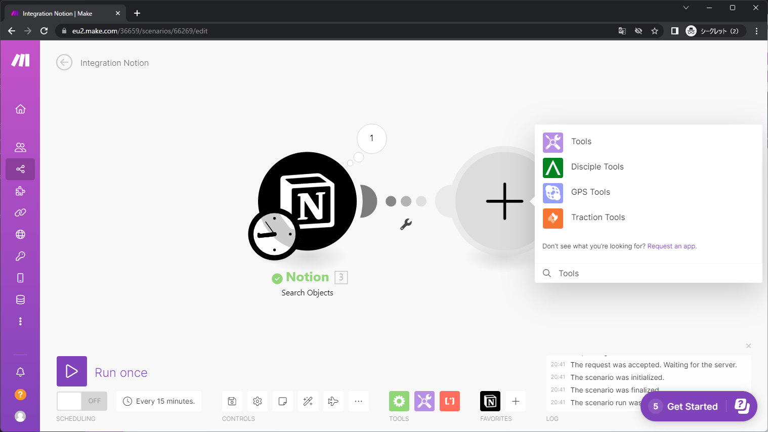Image resolution: width=768 pixels, height=432 pixels.
Task: Open the Notion module on canvas
Action: (x=307, y=201)
